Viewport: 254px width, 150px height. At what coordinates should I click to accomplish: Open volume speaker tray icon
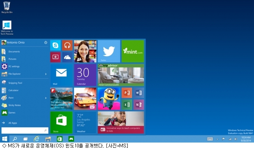coord(236,139)
